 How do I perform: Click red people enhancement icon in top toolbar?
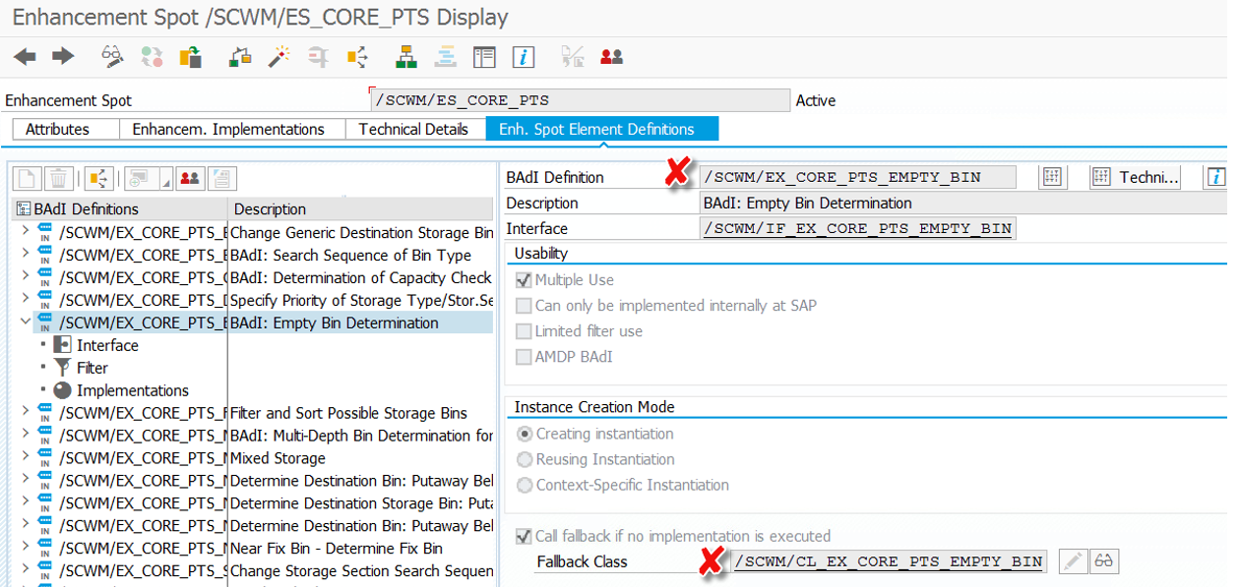[611, 57]
